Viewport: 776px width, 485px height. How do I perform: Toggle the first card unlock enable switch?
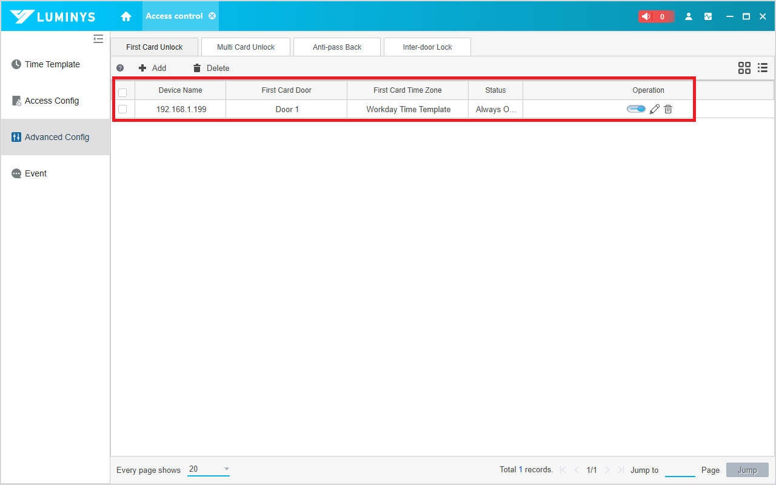636,109
